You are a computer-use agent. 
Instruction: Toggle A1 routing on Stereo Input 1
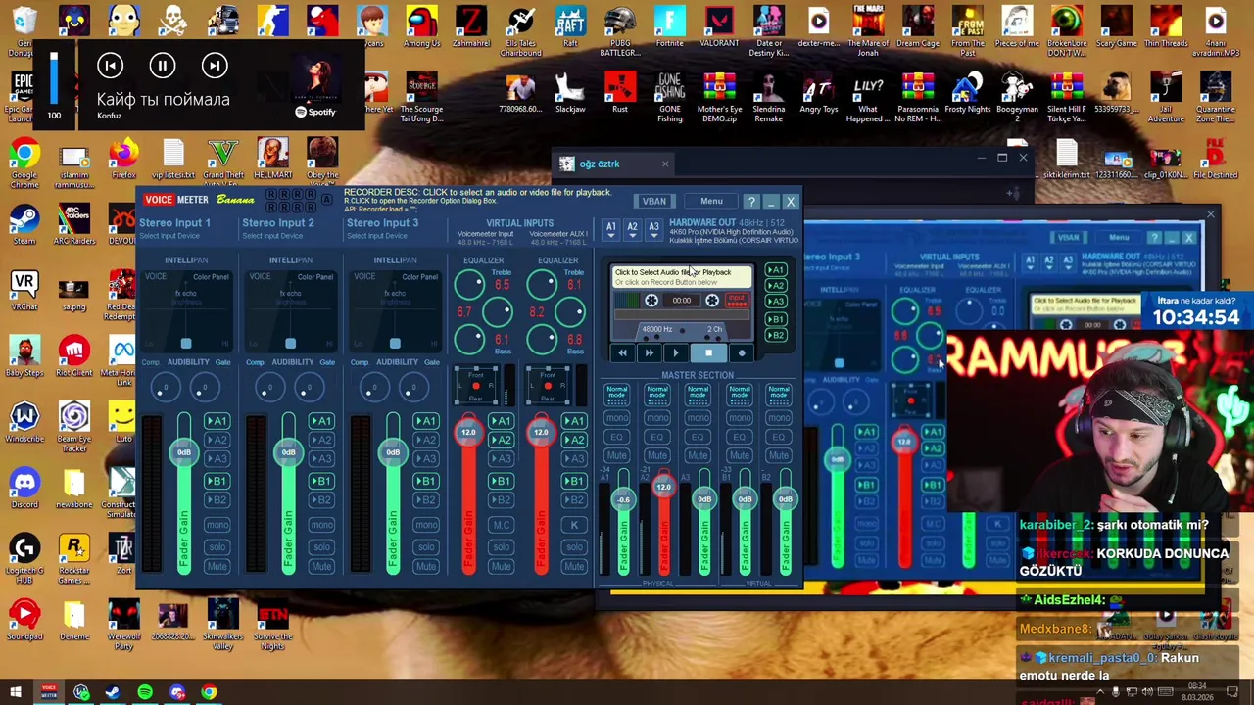click(x=217, y=421)
